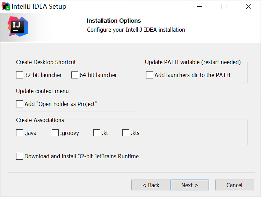Click the Installation Options heading
Image resolution: width=261 pixels, height=197 pixels.
tap(114, 21)
